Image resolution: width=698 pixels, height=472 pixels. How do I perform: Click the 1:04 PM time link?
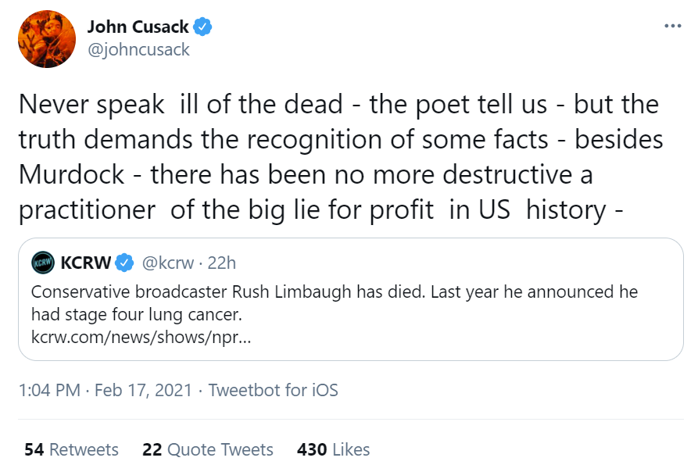tap(48, 390)
